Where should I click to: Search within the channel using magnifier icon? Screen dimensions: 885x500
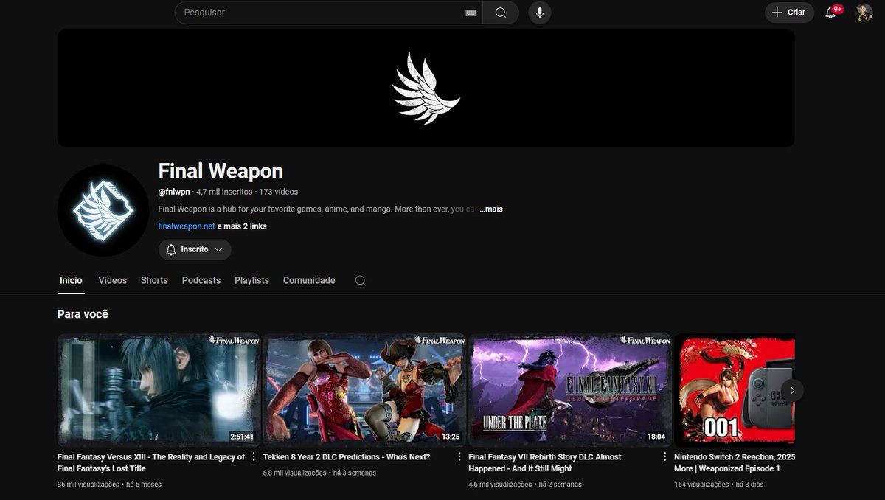click(x=360, y=280)
